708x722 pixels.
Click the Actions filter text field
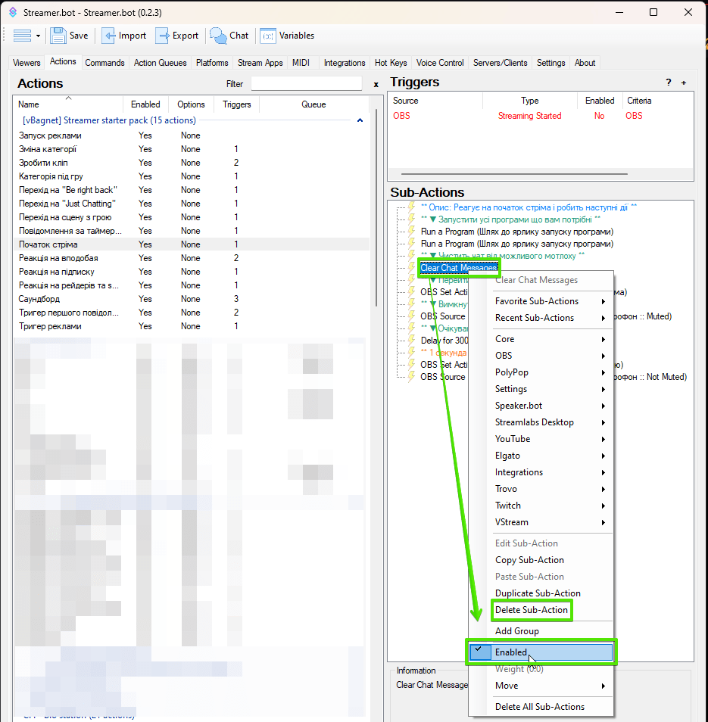pyautogui.click(x=307, y=83)
